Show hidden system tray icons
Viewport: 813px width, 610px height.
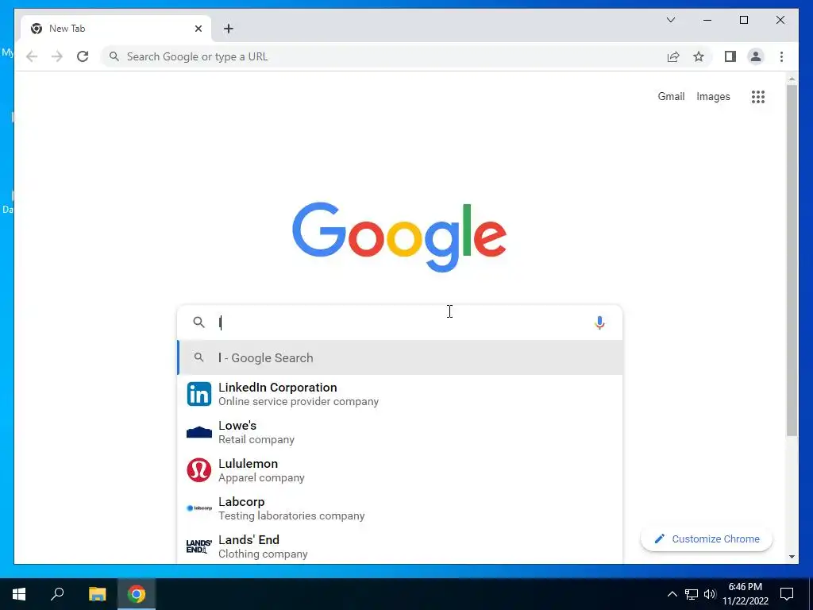[x=672, y=594]
